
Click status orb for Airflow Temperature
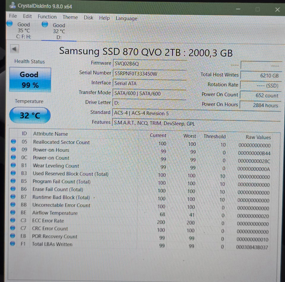13,212
